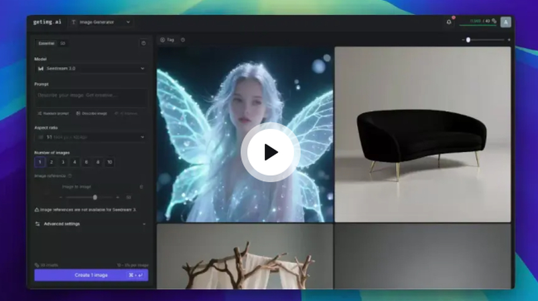This screenshot has width=538, height=301.
Task: Click Random prompt
Action: tap(53, 113)
